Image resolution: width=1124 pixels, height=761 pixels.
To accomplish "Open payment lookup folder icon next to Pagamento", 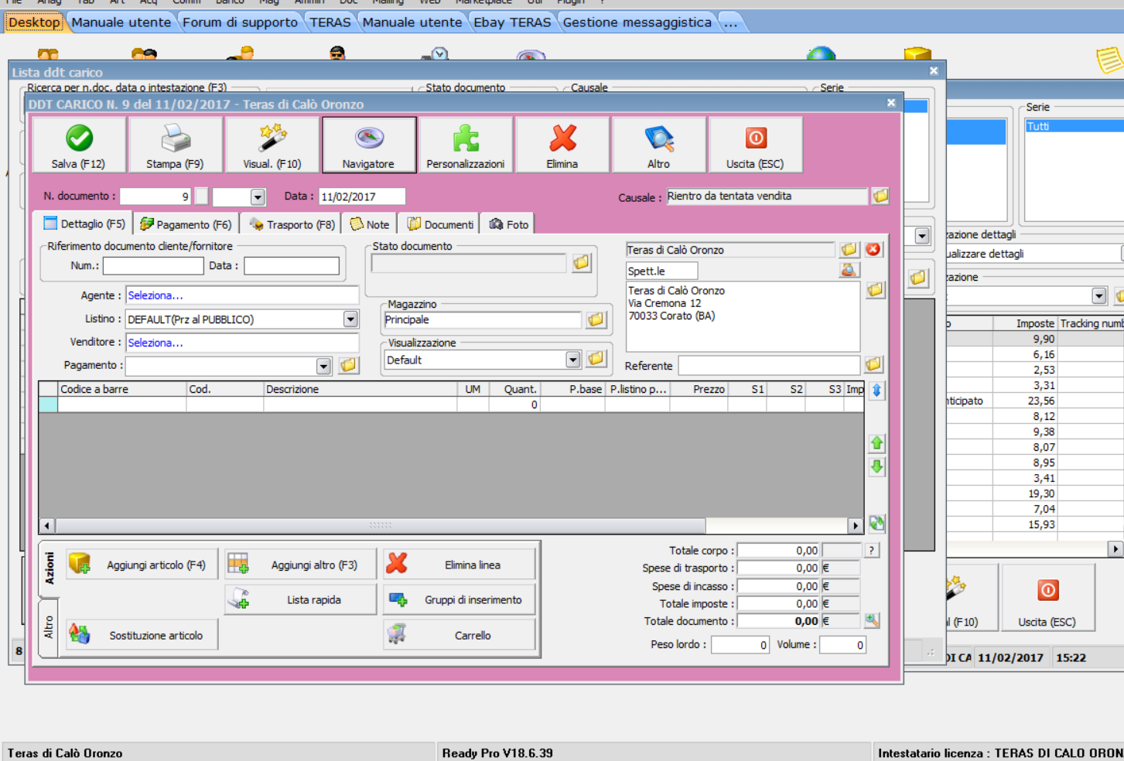I will click(x=349, y=365).
